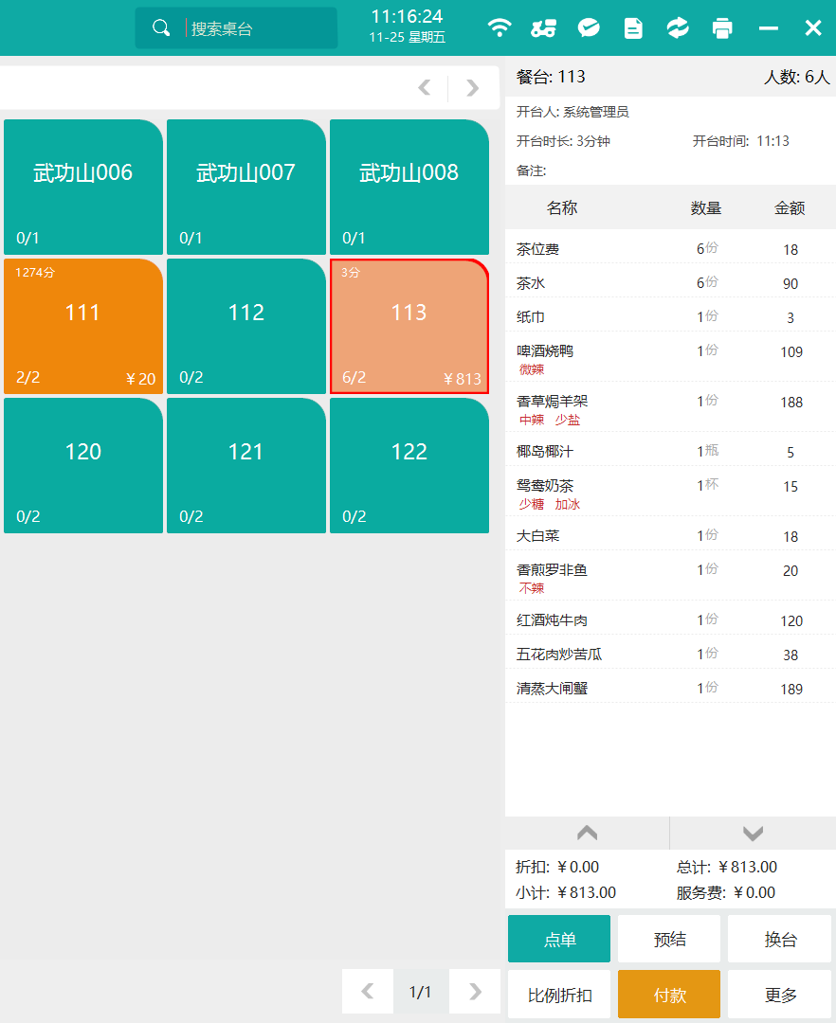836x1023 pixels.
Task: Click the 点单 order button
Action: click(x=559, y=940)
